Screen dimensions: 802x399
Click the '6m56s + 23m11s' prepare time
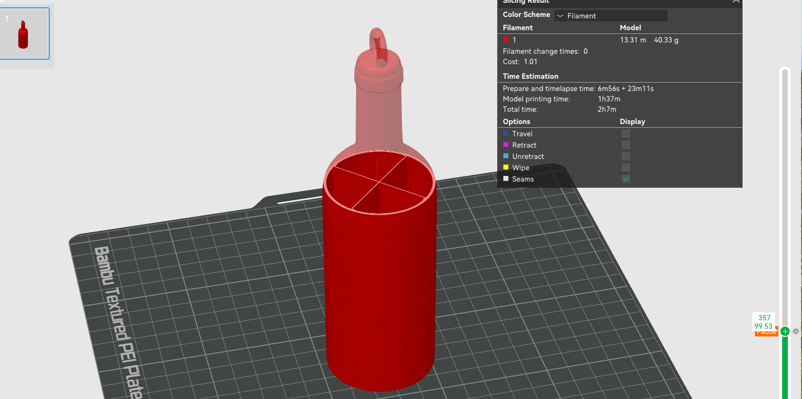pyautogui.click(x=626, y=89)
